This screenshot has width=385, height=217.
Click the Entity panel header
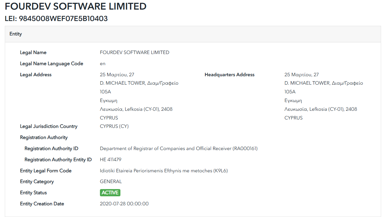click(x=16, y=34)
